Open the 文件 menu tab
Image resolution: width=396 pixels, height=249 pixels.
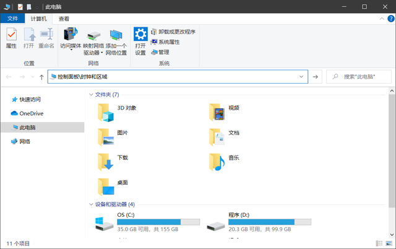(x=12, y=19)
